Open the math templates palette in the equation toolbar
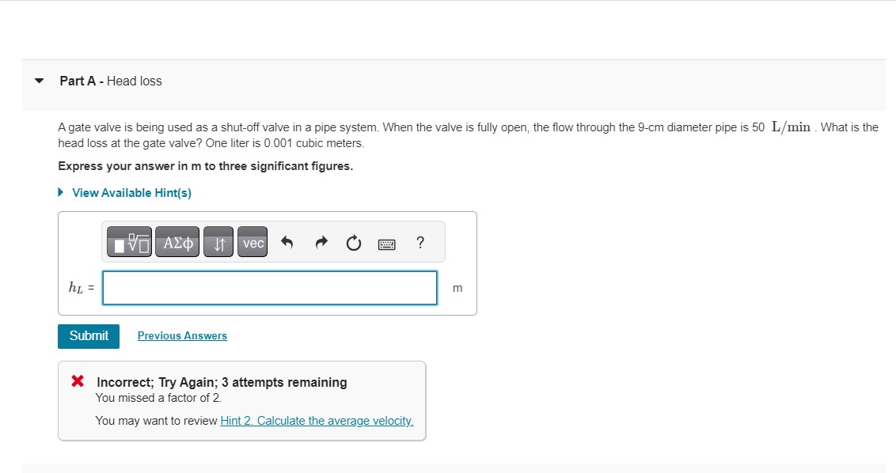Viewport: 896px width, 473px height. [x=128, y=243]
